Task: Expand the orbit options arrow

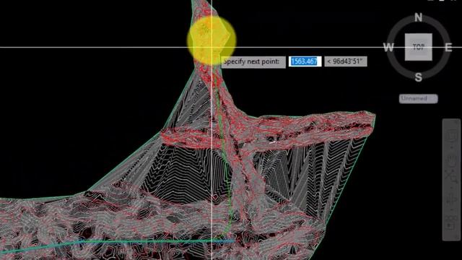Action: [452, 209]
